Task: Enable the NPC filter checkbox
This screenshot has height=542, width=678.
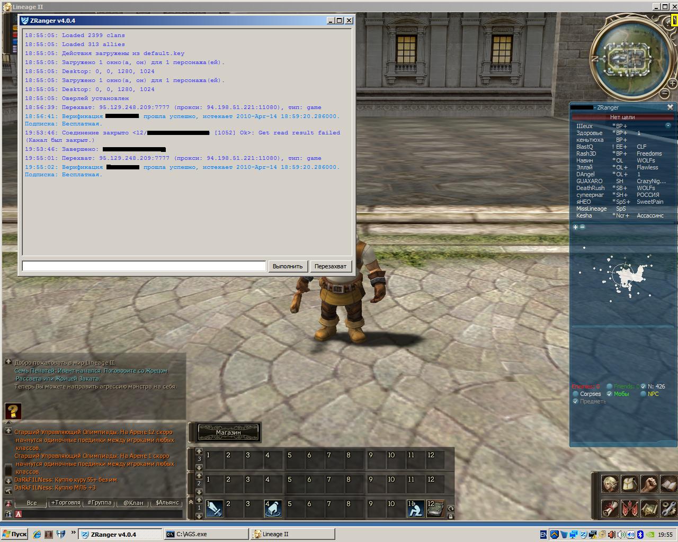Action: pyautogui.click(x=644, y=394)
